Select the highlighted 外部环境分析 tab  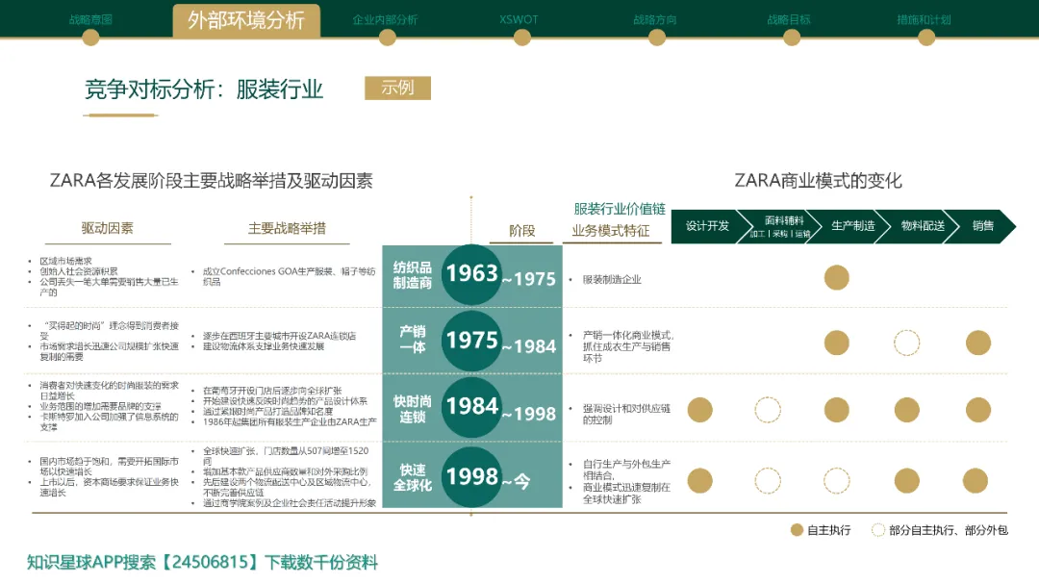(246, 20)
